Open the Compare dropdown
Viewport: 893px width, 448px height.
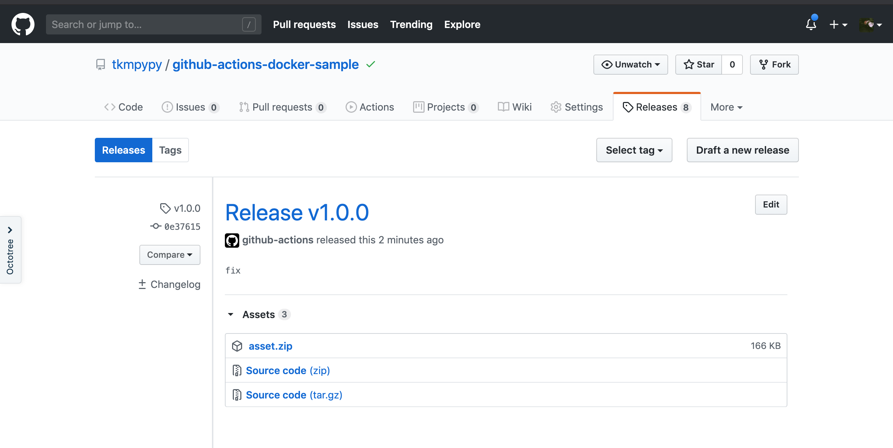click(170, 255)
